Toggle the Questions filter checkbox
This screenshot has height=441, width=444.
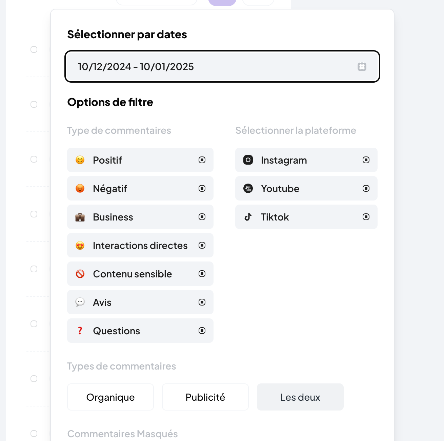click(x=202, y=331)
